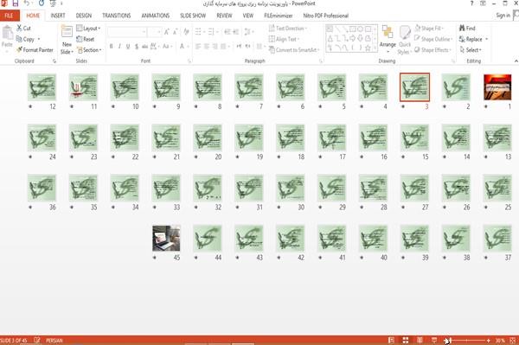Open the Align Text dropdown
Image resolution: width=519 pixels, height=345 pixels.
click(x=285, y=39)
